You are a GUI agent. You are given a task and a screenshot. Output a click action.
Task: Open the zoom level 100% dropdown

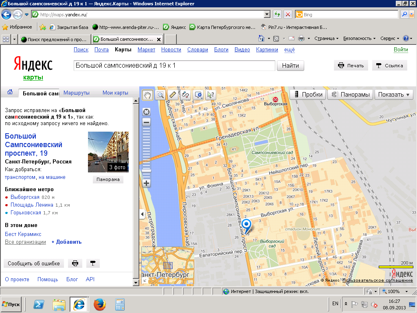(406, 291)
